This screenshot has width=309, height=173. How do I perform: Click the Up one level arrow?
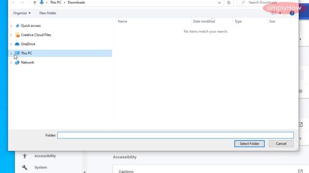(x=35, y=2)
